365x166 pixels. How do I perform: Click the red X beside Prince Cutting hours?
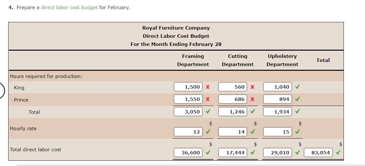point(252,99)
